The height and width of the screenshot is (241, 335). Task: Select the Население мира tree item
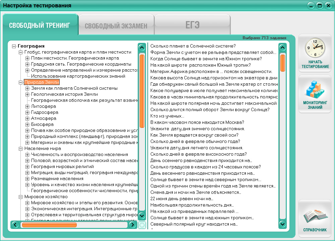[43, 148]
